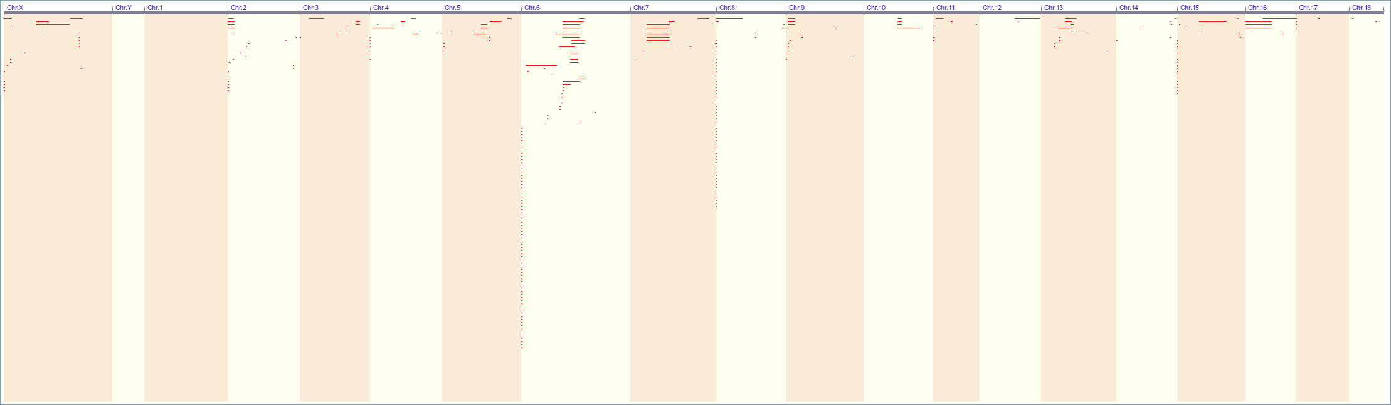The image size is (1391, 405).
Task: Click the long dark segment atop Chr.8
Action: 729,18
